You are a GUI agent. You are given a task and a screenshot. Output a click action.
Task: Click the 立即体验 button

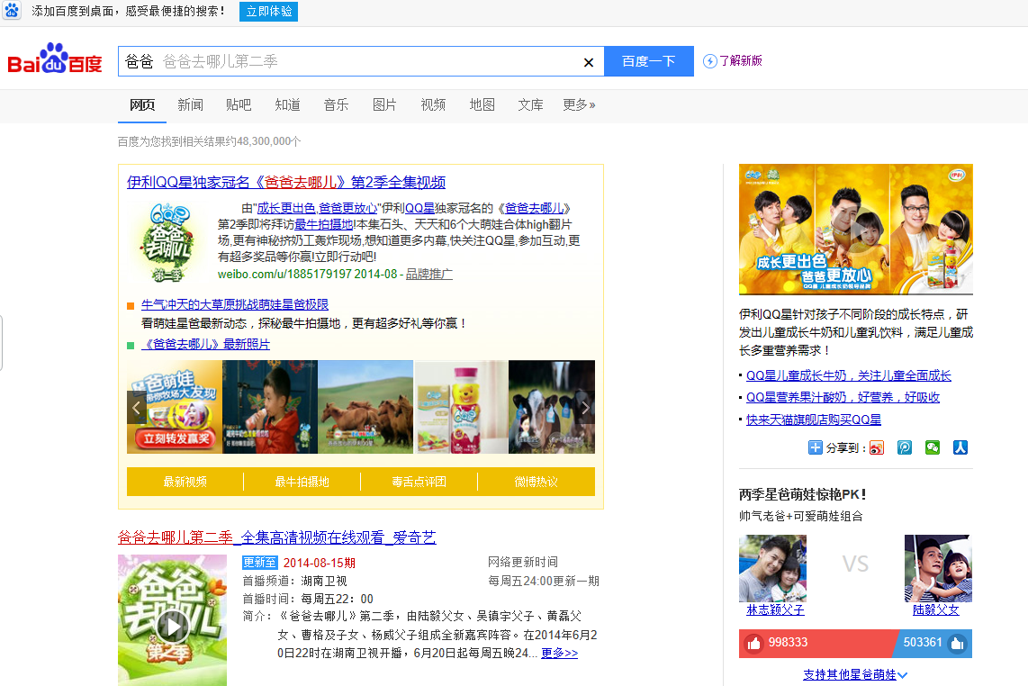(x=269, y=11)
